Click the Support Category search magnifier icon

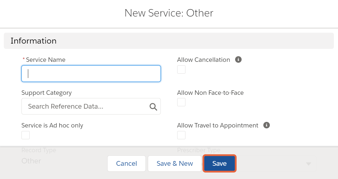click(x=153, y=107)
